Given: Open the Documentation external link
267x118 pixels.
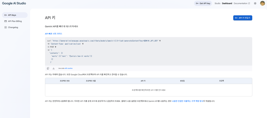Looking at the screenshot, I should (x=242, y=3).
